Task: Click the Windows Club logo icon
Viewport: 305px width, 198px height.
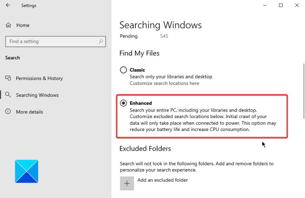Action: coord(27,171)
